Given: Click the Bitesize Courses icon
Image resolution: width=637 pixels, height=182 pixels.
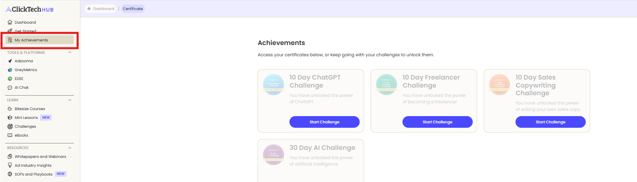Looking at the screenshot, I should pos(10,109).
